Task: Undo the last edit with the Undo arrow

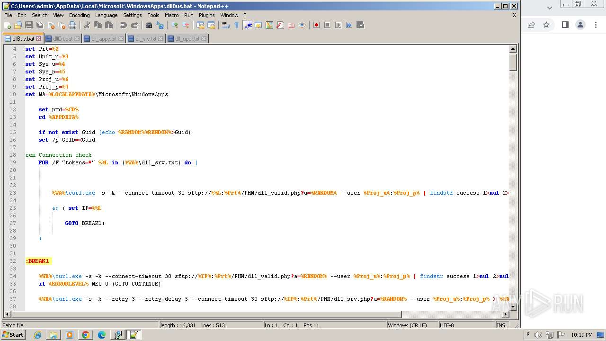Action: (124, 25)
